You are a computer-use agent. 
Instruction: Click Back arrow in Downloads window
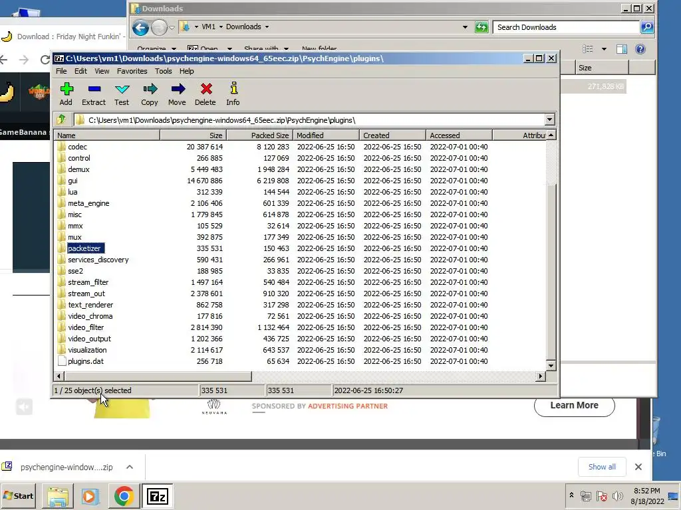point(140,27)
